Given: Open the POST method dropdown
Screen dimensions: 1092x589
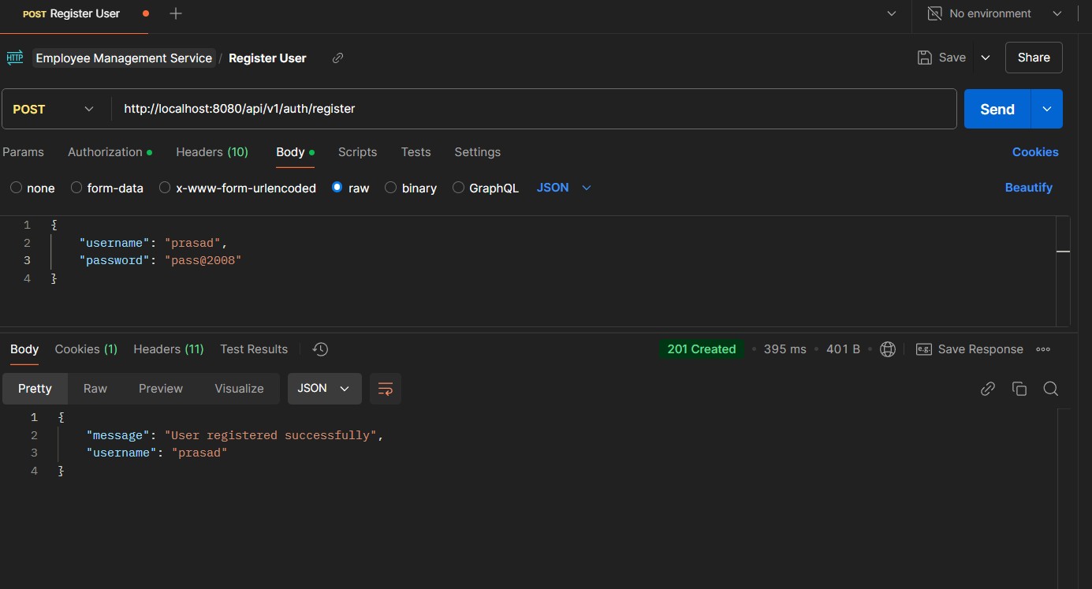Looking at the screenshot, I should pos(54,109).
